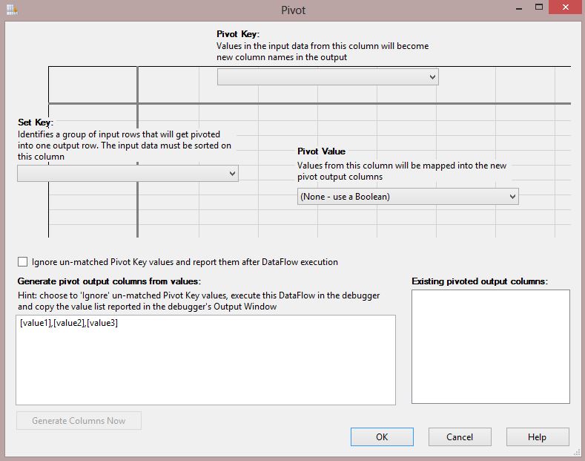585x461 pixels.
Task: Click the 'Pivot Value' heading label
Action: tap(321, 151)
